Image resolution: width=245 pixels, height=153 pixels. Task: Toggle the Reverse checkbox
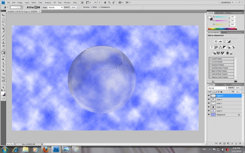(82, 7)
